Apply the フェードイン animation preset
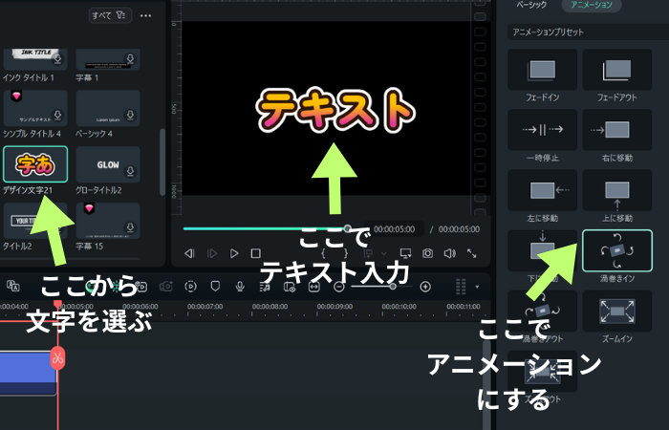 pyautogui.click(x=542, y=69)
